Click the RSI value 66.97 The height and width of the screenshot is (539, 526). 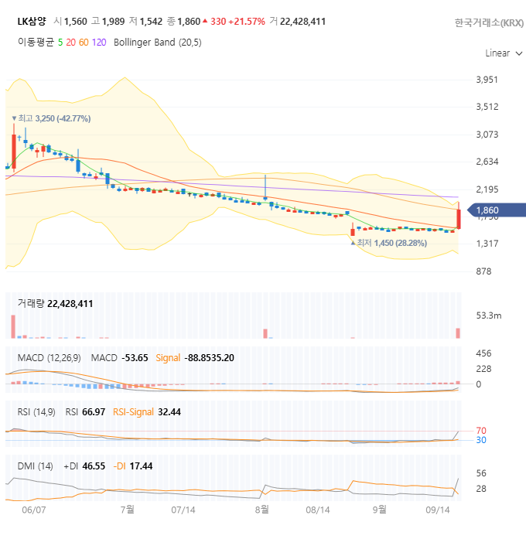point(94,412)
